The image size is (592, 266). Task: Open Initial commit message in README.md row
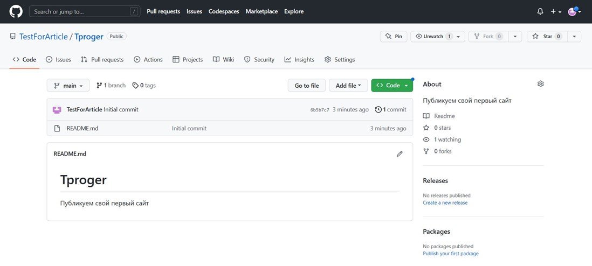tap(189, 128)
